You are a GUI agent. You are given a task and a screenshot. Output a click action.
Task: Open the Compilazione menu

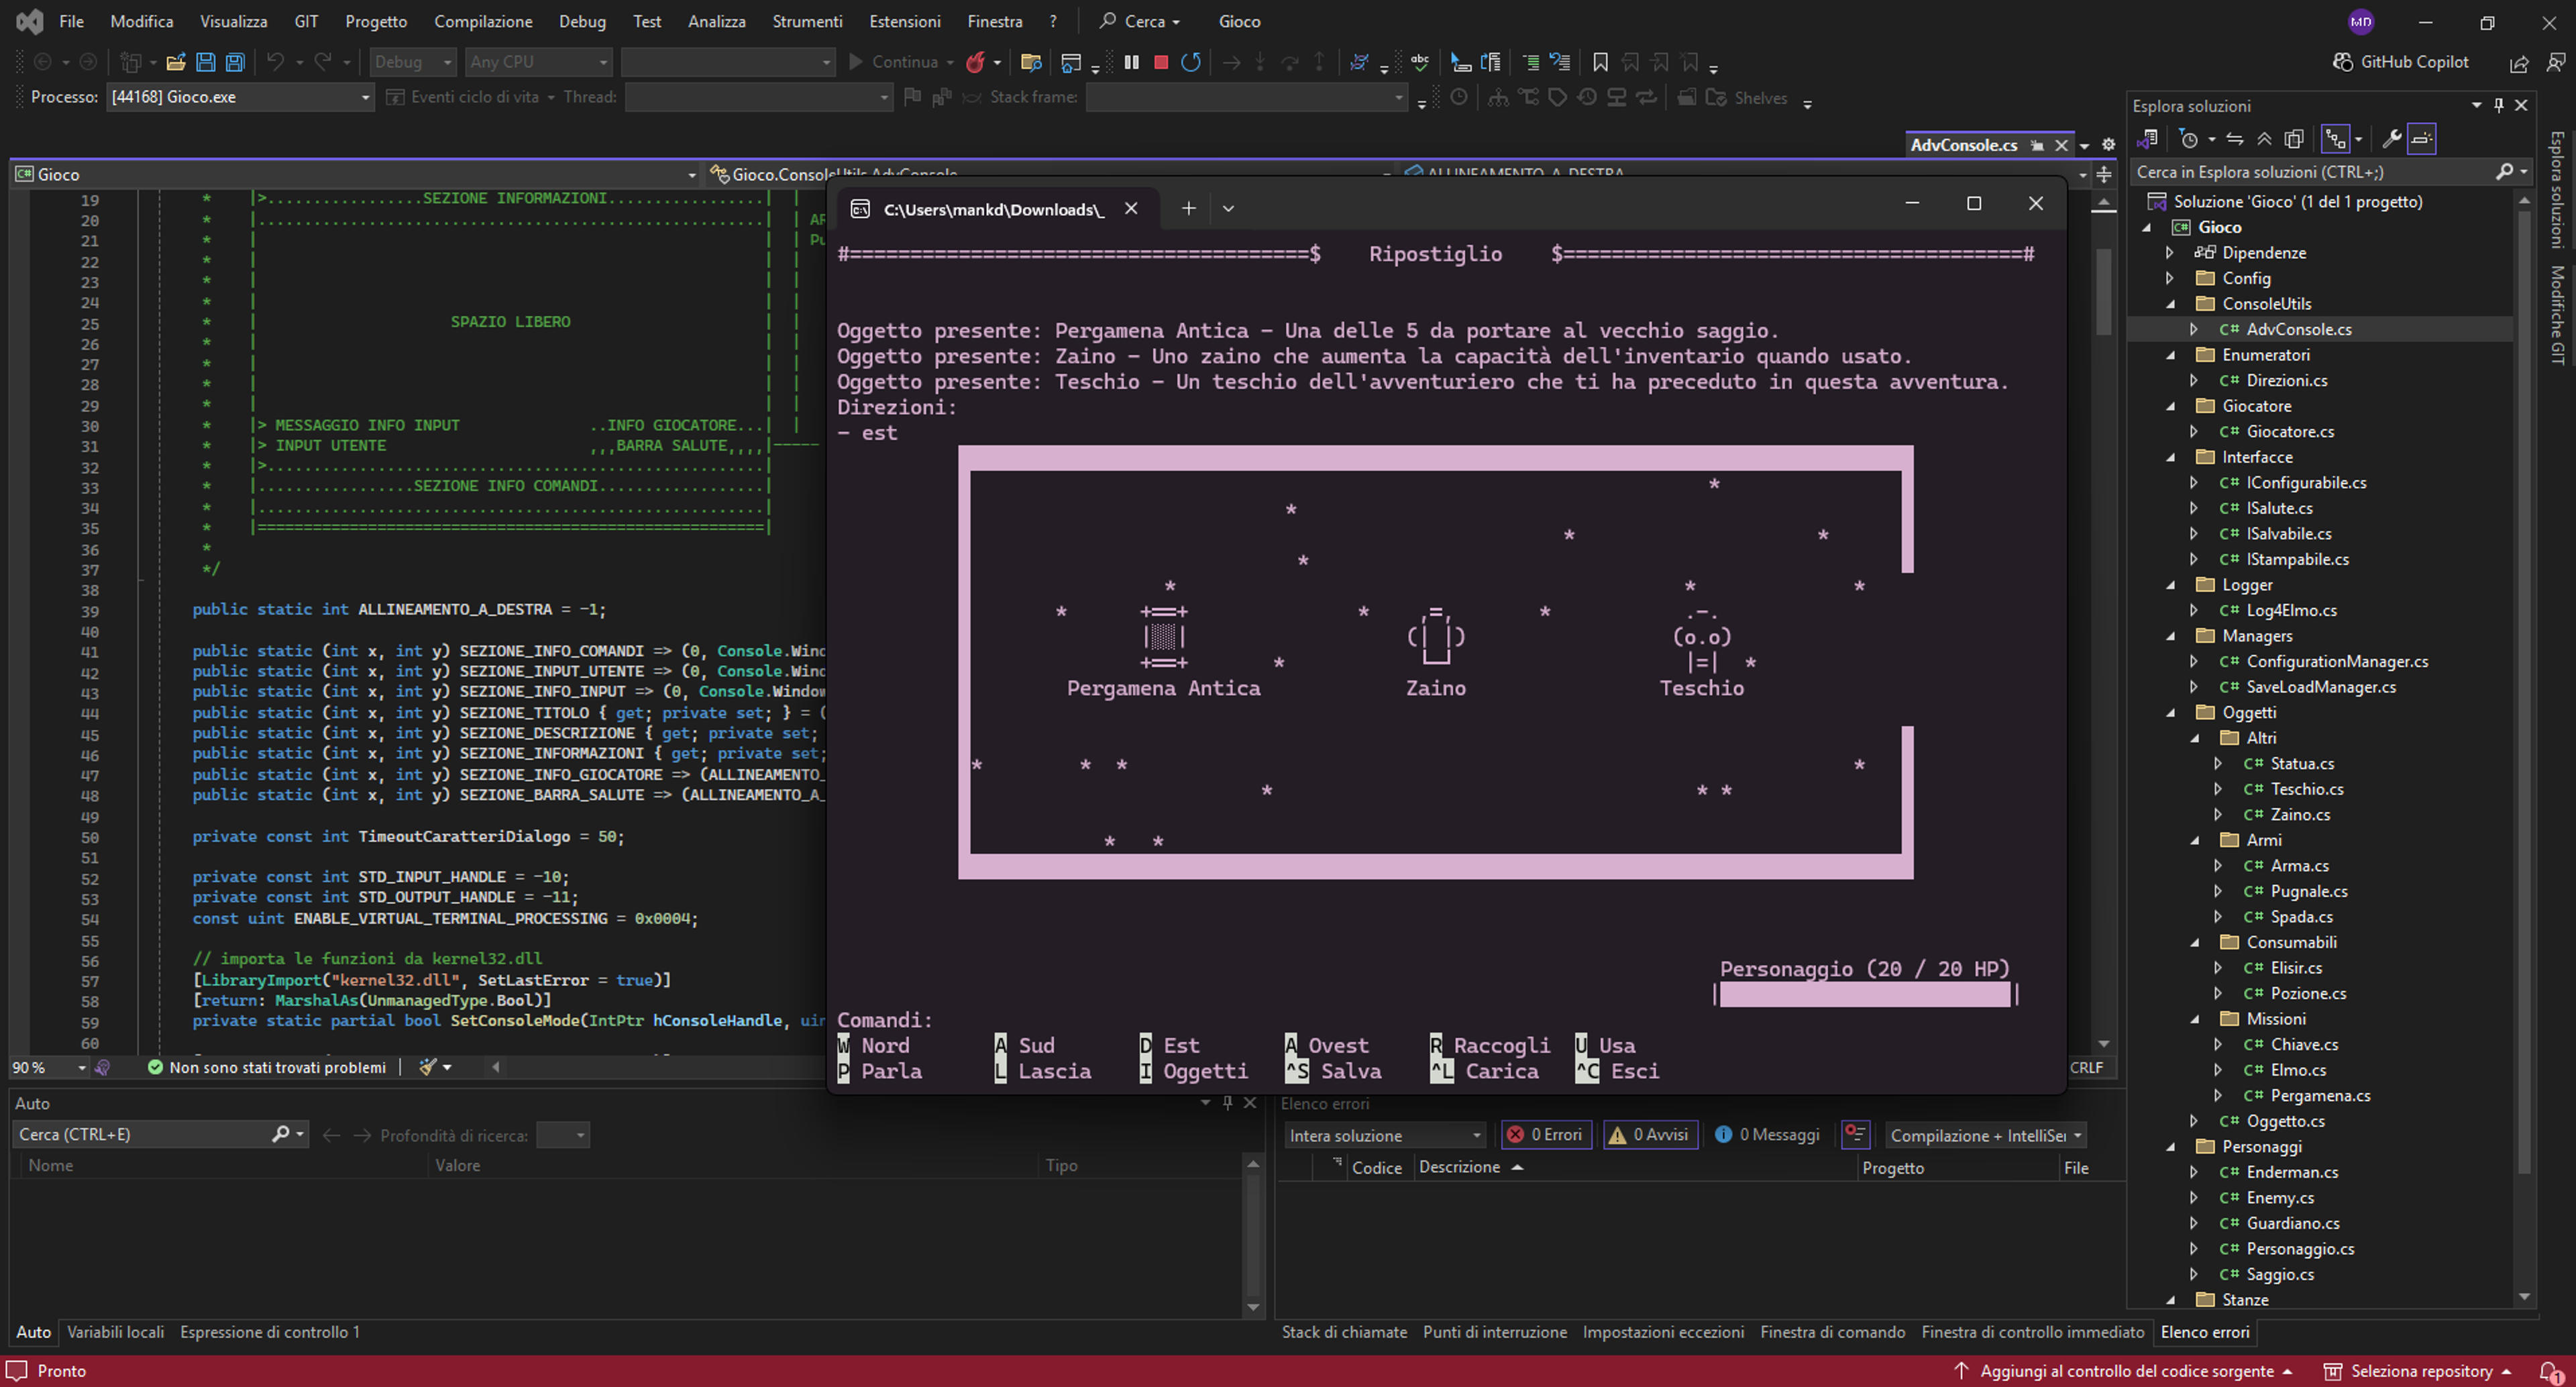point(483,21)
